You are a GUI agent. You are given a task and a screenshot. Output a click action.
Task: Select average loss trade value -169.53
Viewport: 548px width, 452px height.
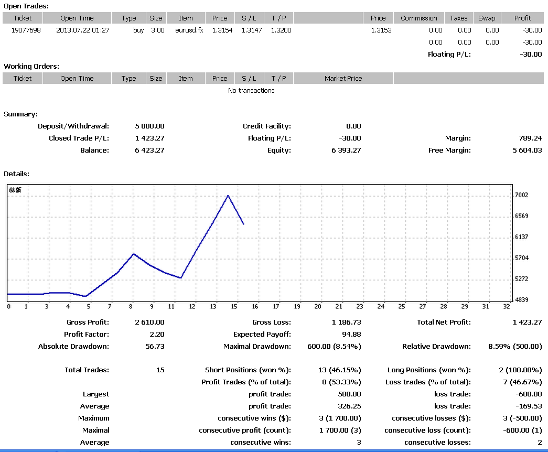click(x=529, y=406)
